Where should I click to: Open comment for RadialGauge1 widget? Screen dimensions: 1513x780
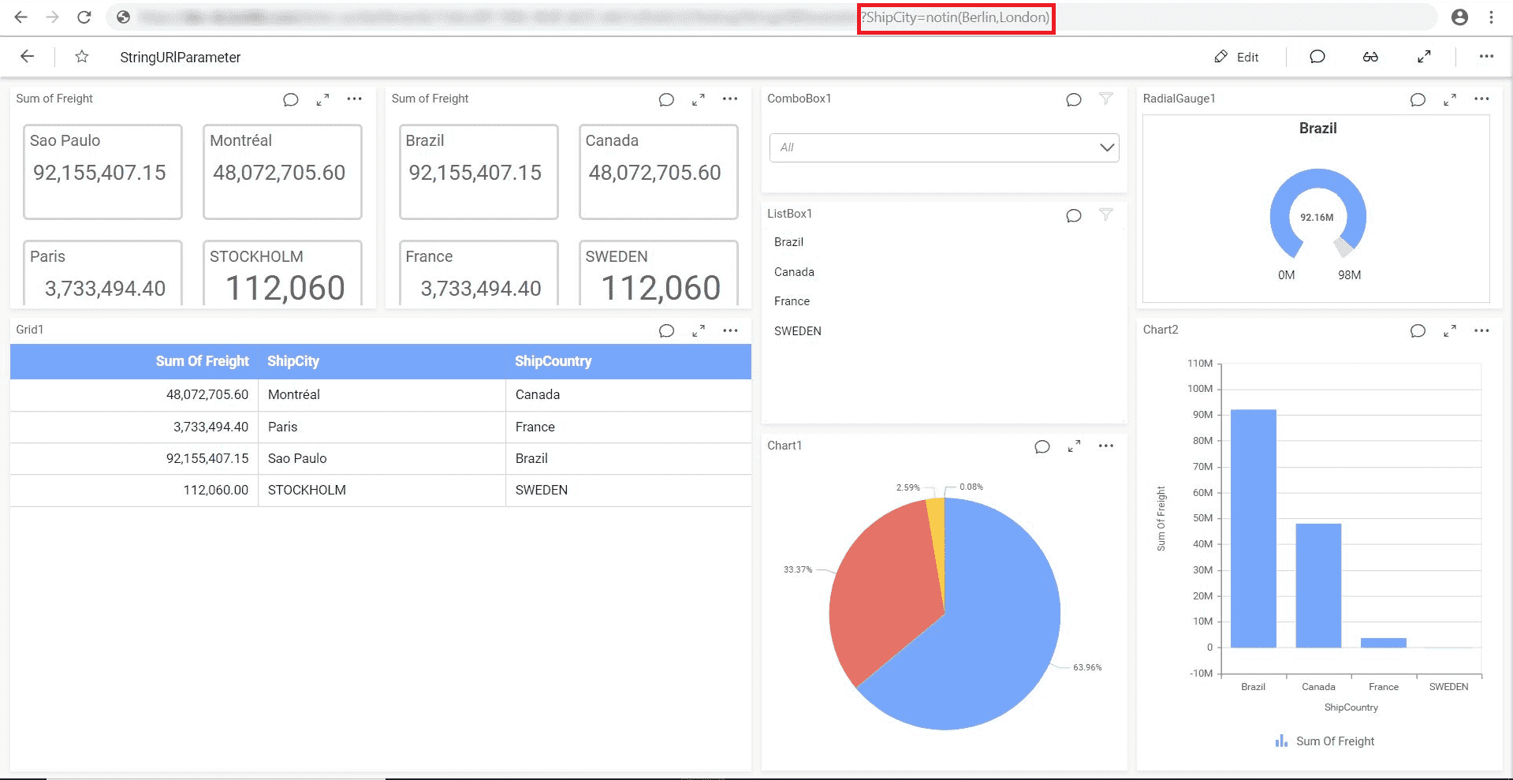[1418, 99]
